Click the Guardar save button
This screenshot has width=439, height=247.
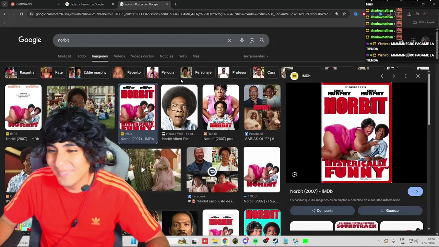point(390,211)
